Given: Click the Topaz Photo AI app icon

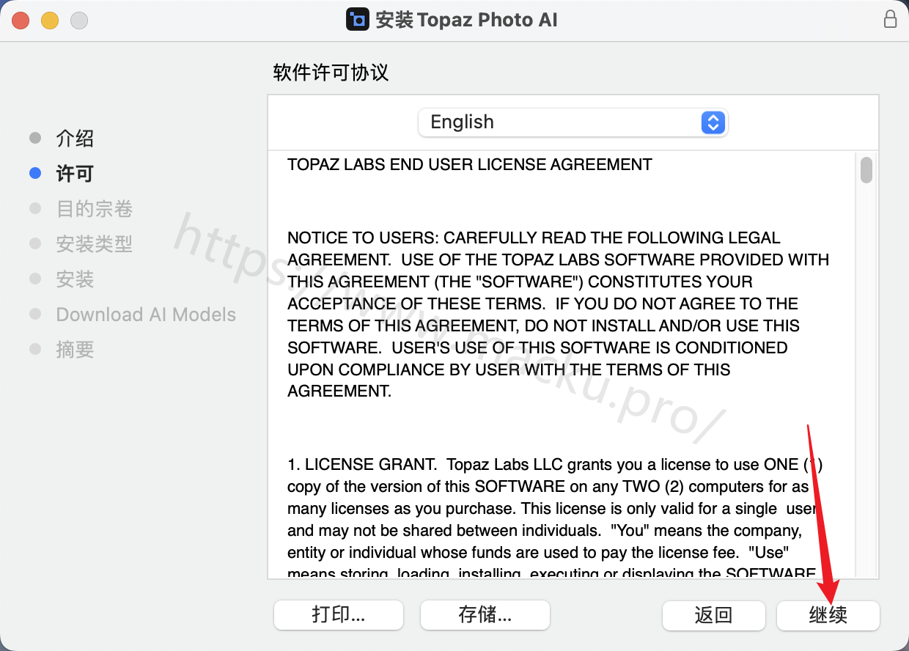Looking at the screenshot, I should (358, 19).
